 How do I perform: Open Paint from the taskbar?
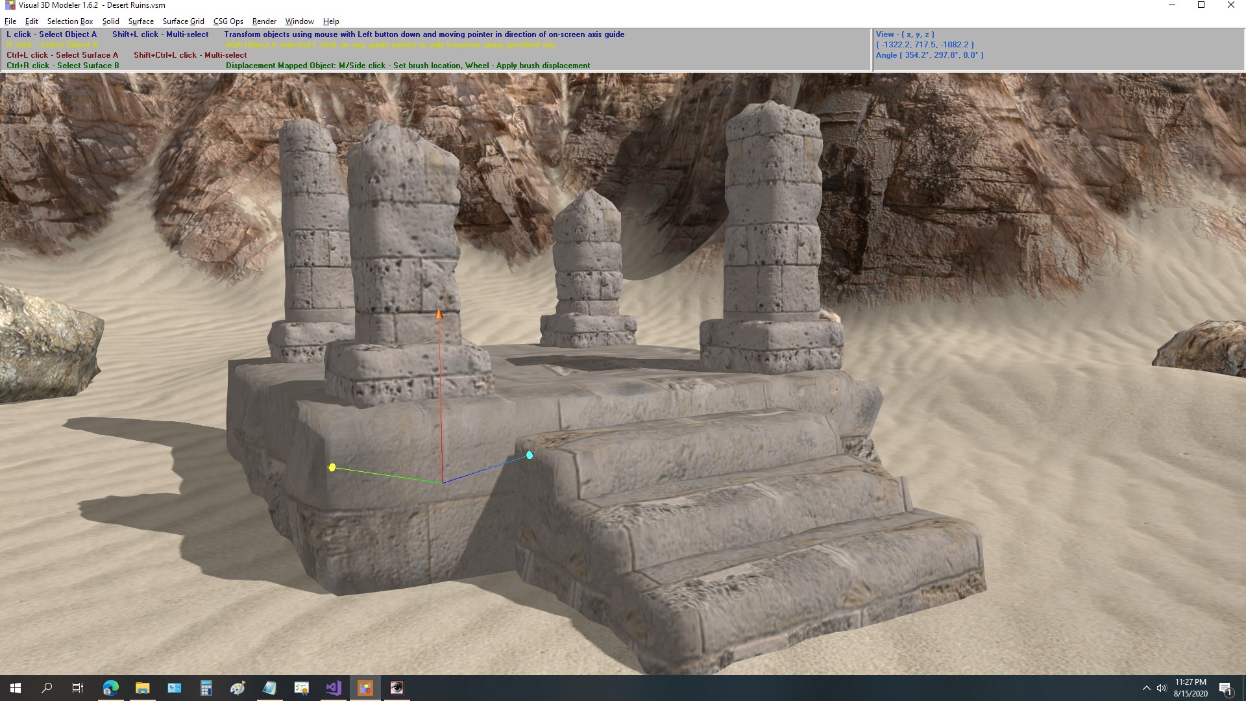coord(238,688)
